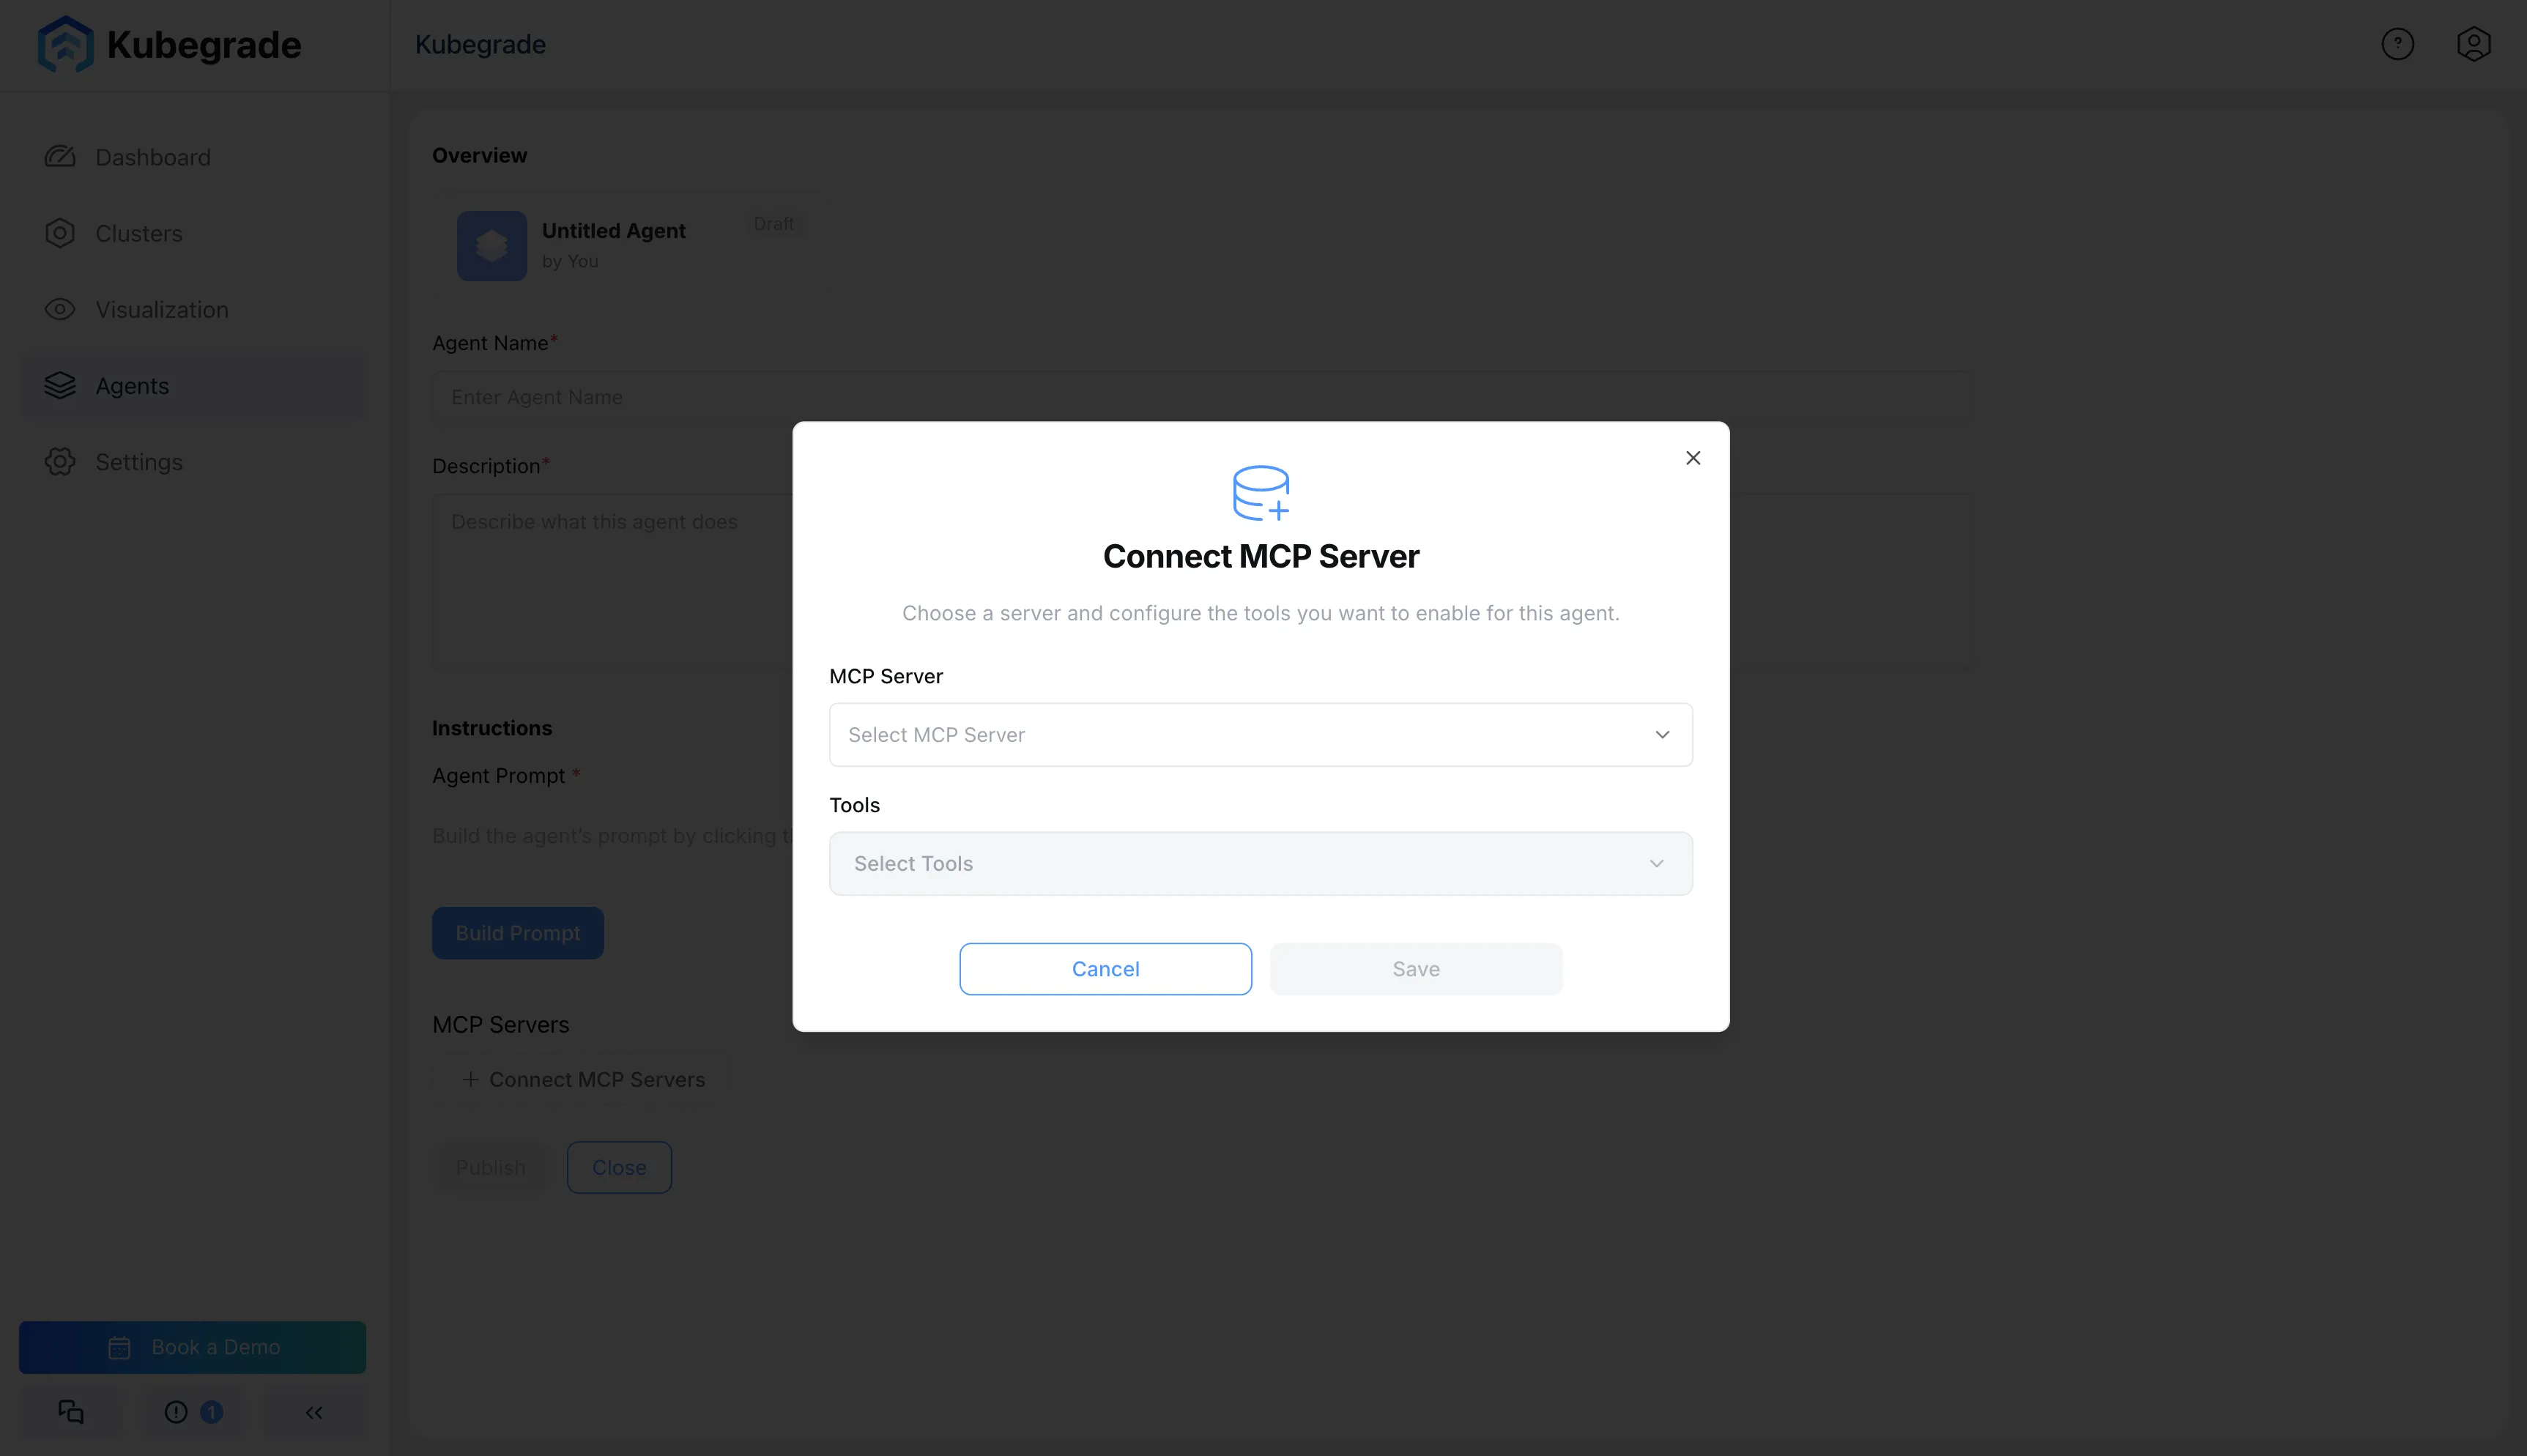Open the chat bubbles icon in sidebar footer

pyautogui.click(x=71, y=1411)
